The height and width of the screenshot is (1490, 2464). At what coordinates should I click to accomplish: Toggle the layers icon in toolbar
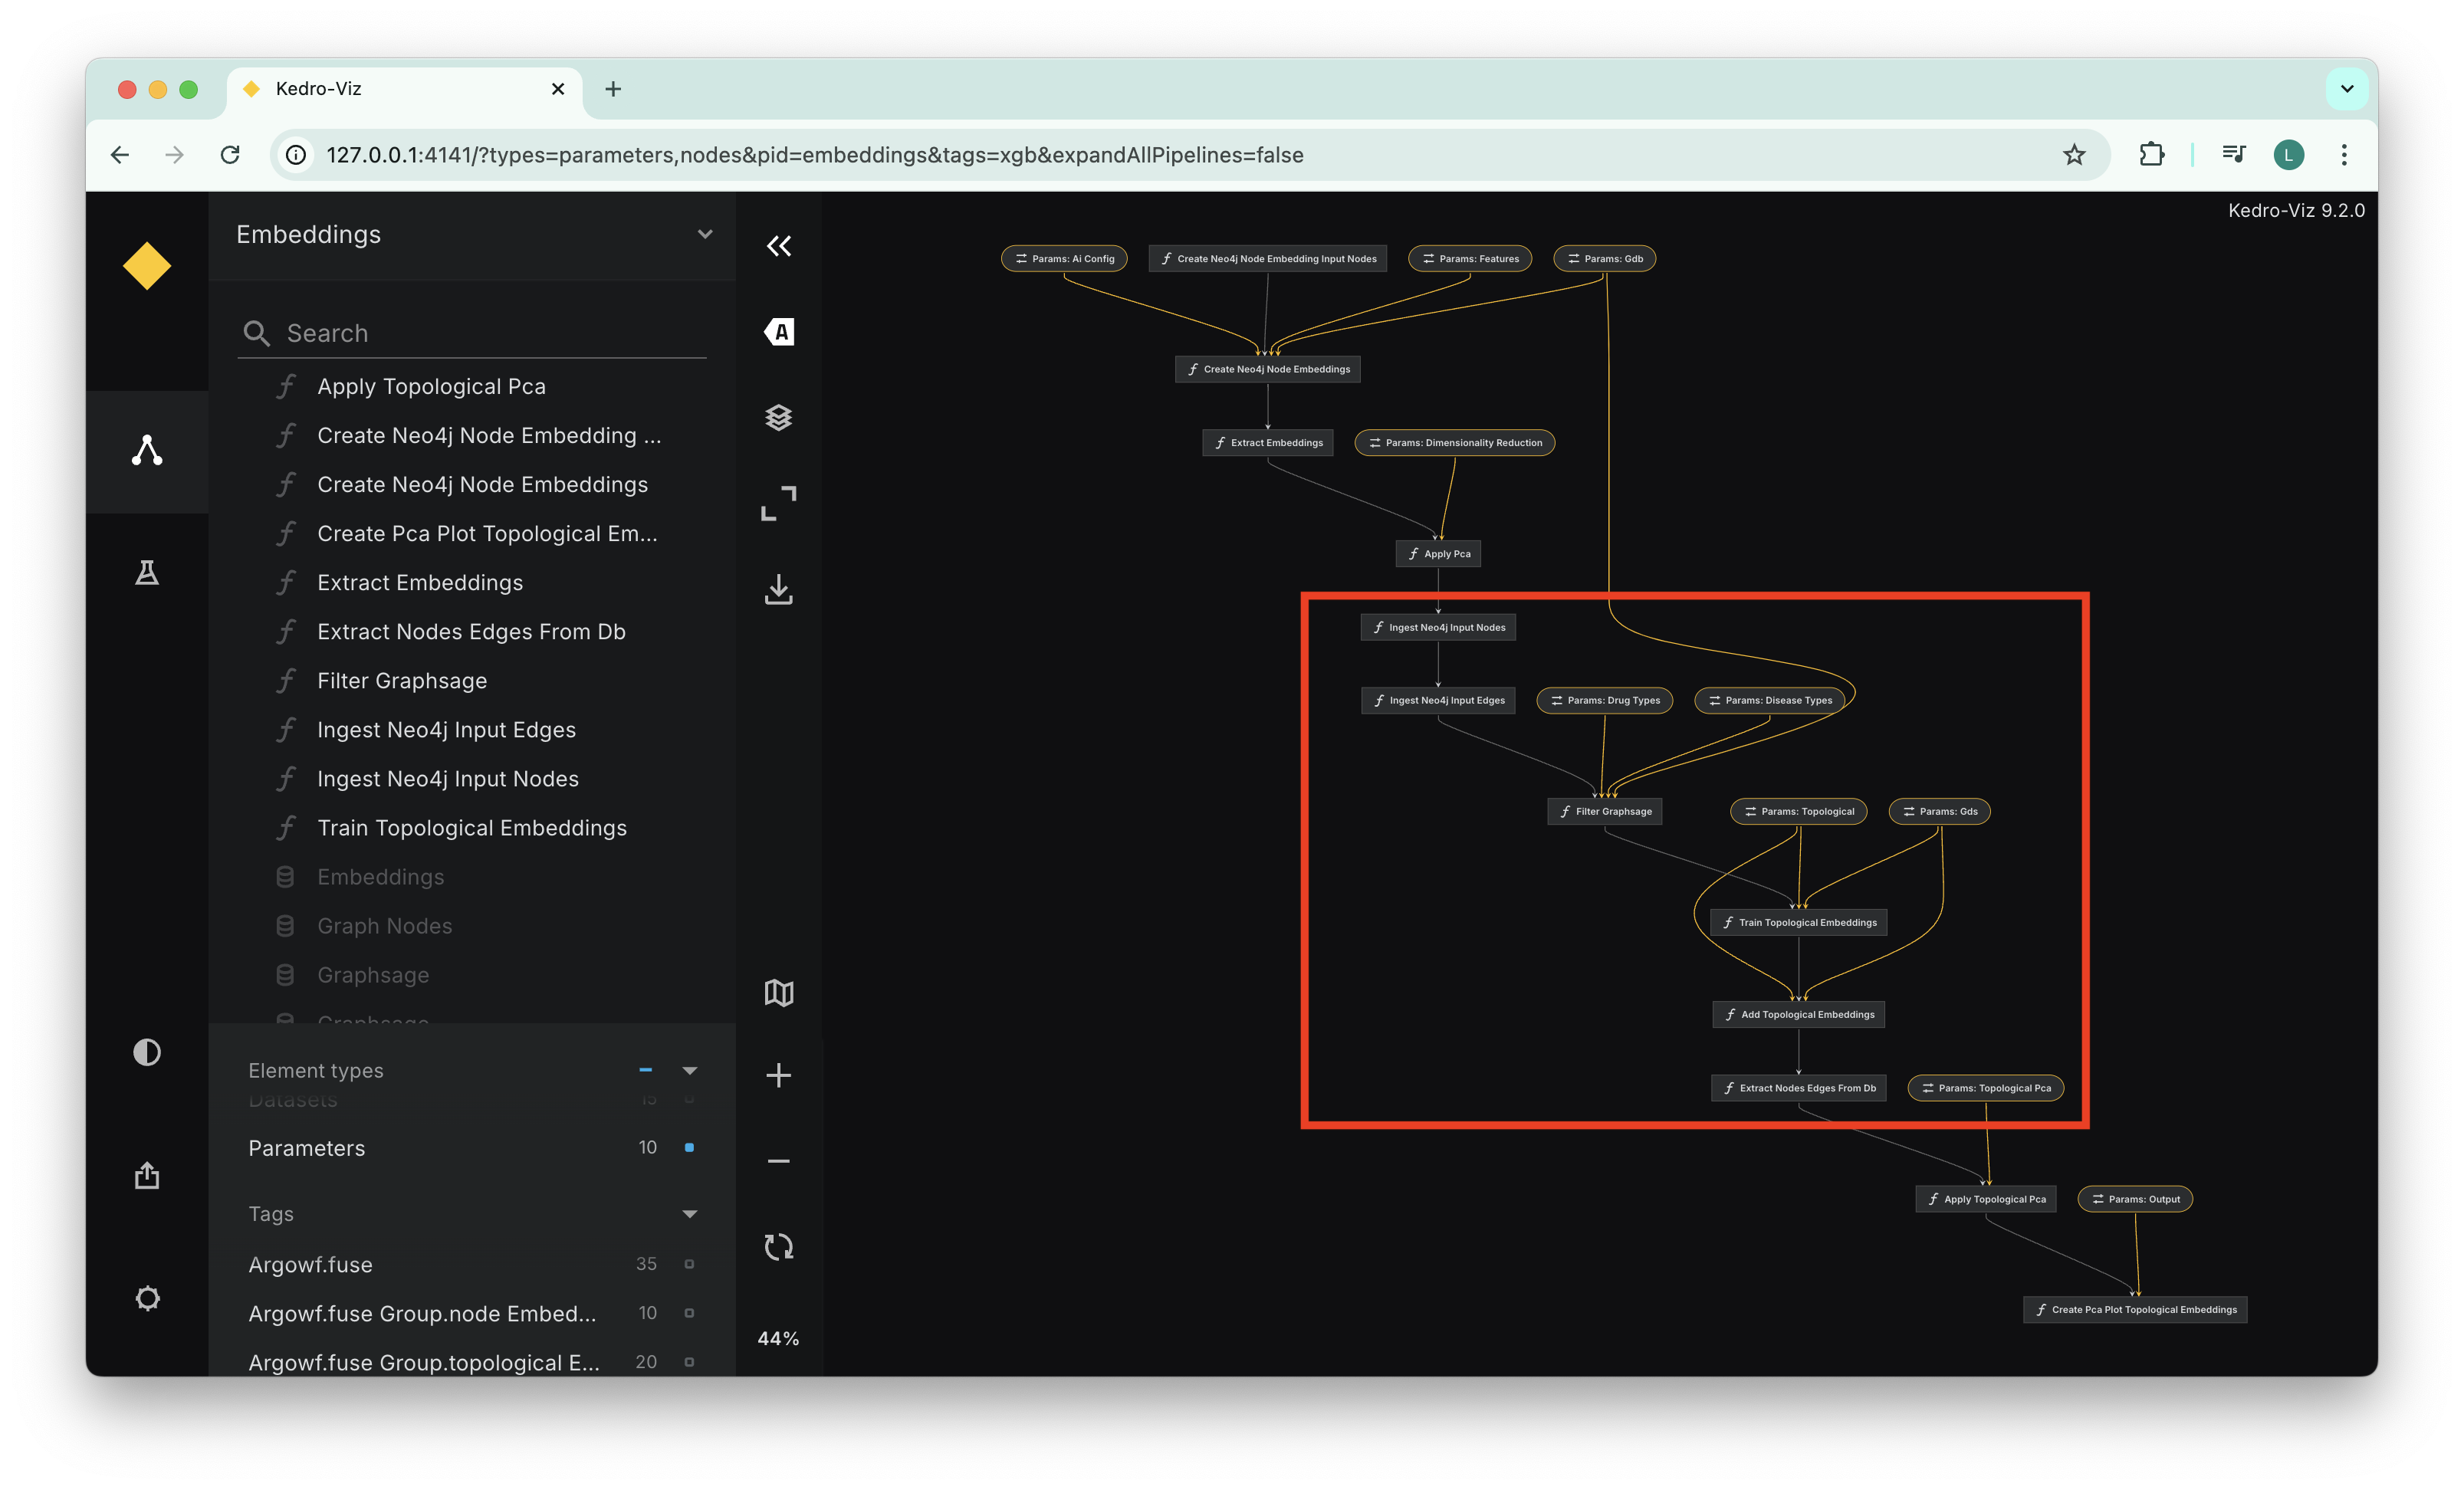[x=779, y=417]
